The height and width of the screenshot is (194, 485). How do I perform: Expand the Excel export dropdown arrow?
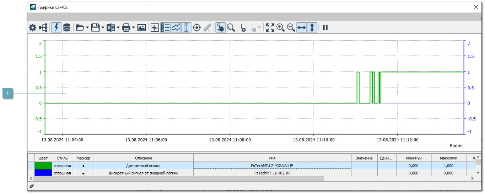pos(118,28)
